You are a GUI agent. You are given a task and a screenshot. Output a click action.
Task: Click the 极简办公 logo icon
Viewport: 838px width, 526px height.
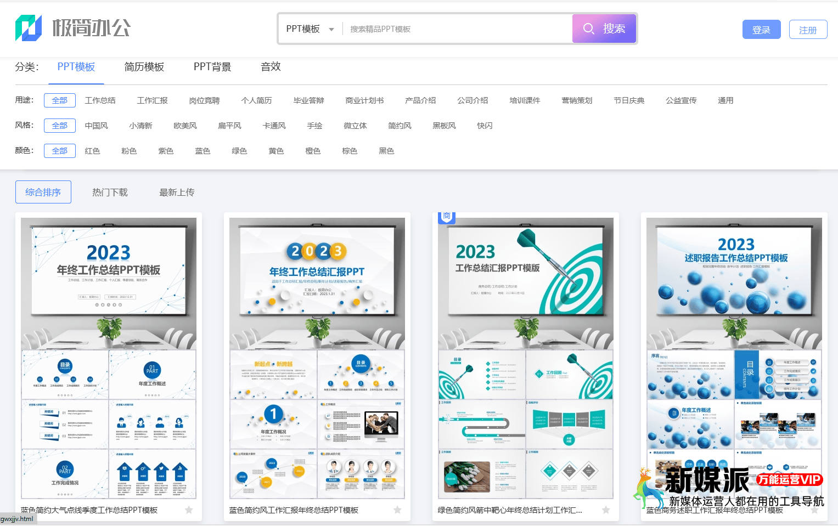[29, 28]
